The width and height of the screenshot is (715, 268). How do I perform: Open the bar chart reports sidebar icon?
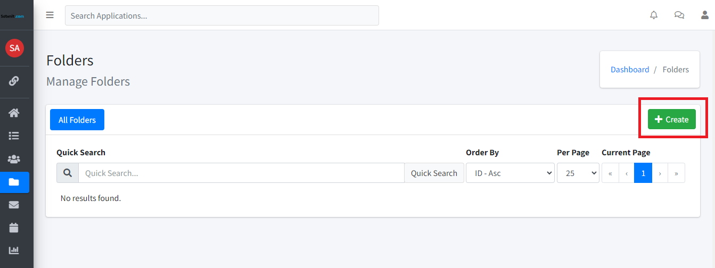[x=14, y=250]
